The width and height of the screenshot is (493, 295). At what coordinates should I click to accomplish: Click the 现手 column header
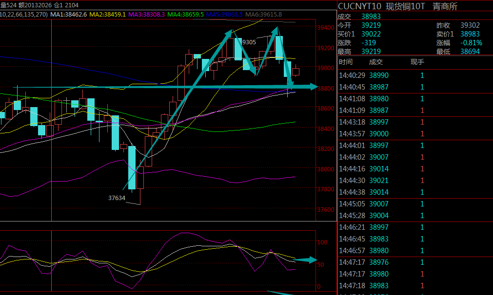click(417, 62)
